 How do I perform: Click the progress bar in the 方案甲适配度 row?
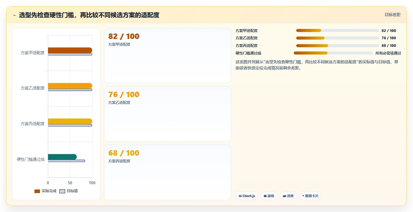(x=338, y=30)
